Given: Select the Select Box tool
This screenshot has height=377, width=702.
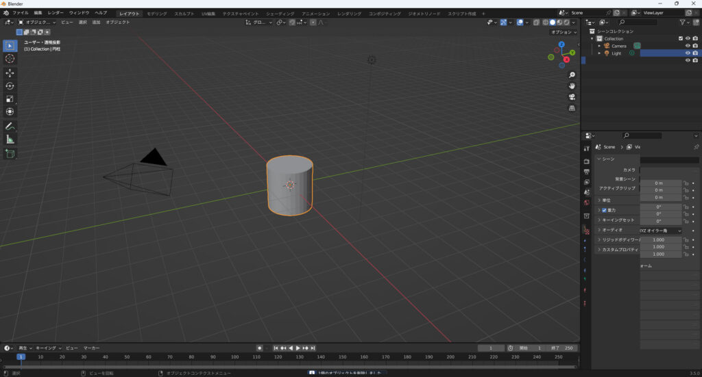Looking at the screenshot, I should [x=10, y=46].
